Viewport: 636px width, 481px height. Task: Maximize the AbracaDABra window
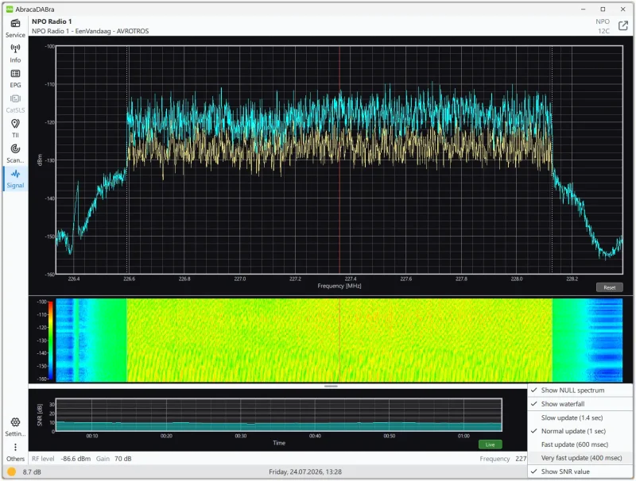[x=603, y=9]
